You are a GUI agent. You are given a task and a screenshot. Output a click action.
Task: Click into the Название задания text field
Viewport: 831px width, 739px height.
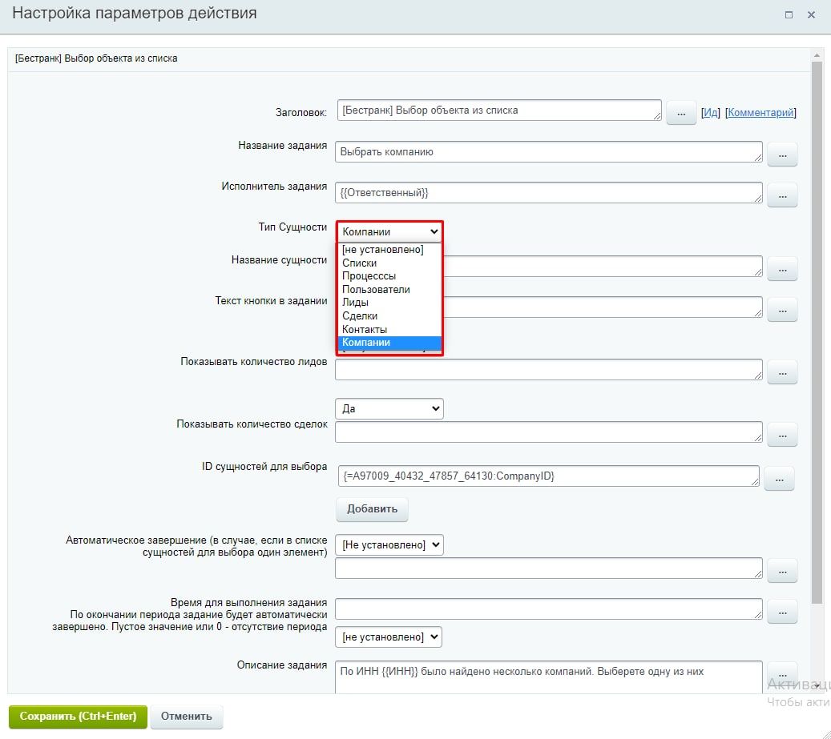coord(548,152)
